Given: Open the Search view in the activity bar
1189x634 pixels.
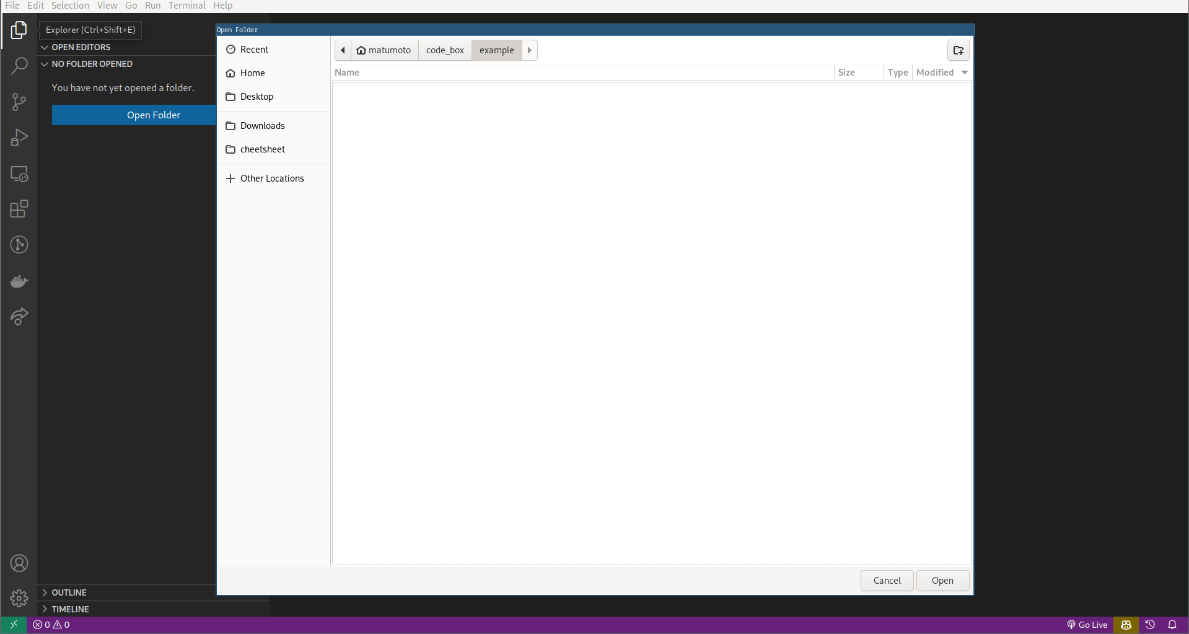Looking at the screenshot, I should click(x=19, y=66).
